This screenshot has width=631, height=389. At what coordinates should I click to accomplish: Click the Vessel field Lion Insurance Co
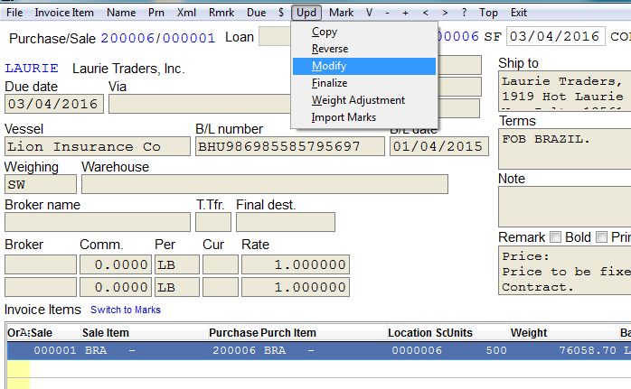98,146
